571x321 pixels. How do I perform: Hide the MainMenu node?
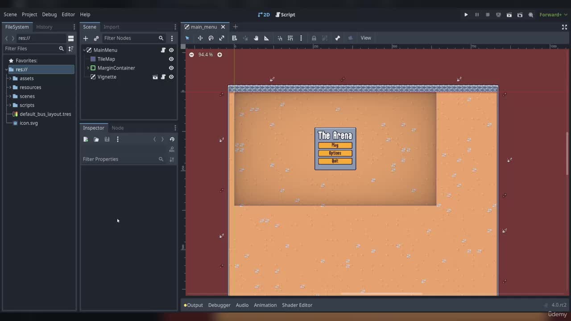coord(171,50)
